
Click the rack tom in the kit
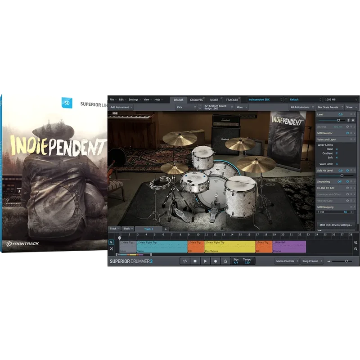pos(203,157)
